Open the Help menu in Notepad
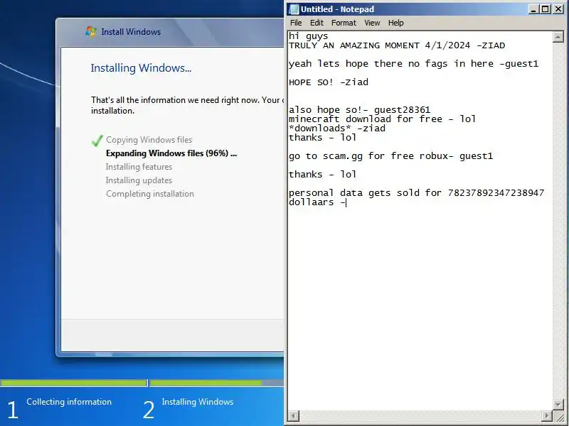Image resolution: width=569 pixels, height=426 pixels. point(395,23)
